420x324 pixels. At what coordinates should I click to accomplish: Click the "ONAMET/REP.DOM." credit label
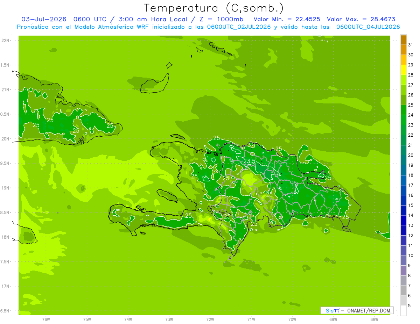(370, 310)
